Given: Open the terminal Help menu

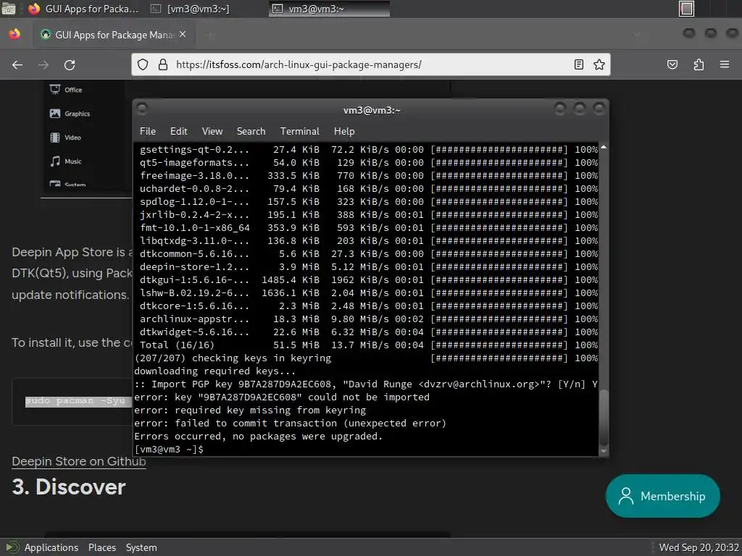Looking at the screenshot, I should (x=344, y=132).
